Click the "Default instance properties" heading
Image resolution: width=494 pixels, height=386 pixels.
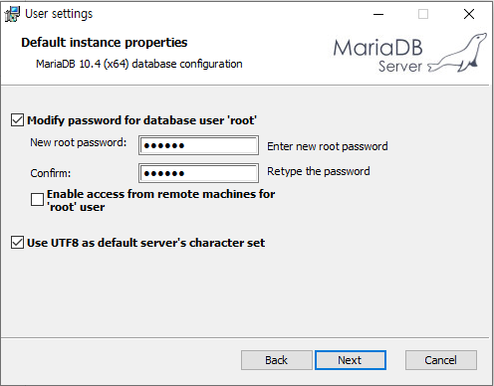coord(105,43)
